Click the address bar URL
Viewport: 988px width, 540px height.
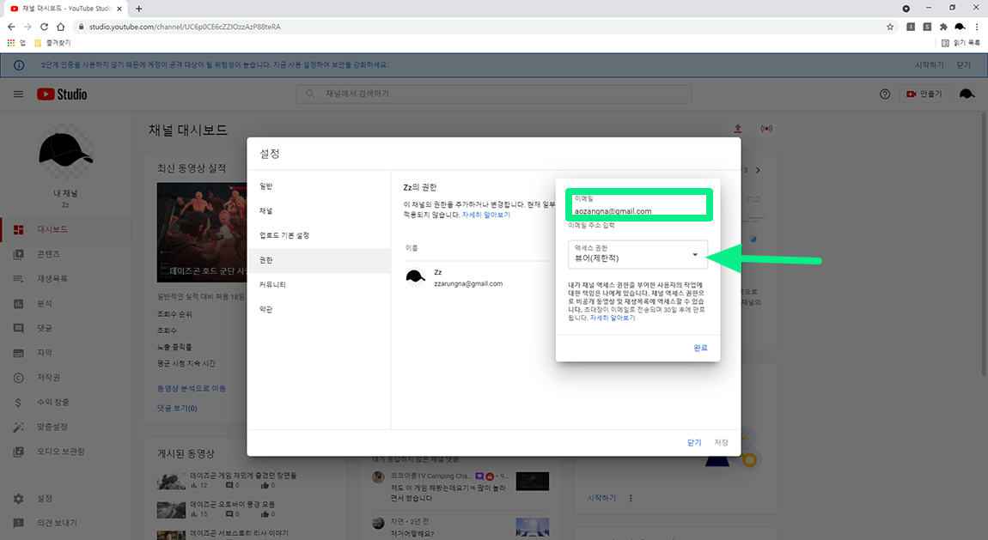[x=185, y=27]
